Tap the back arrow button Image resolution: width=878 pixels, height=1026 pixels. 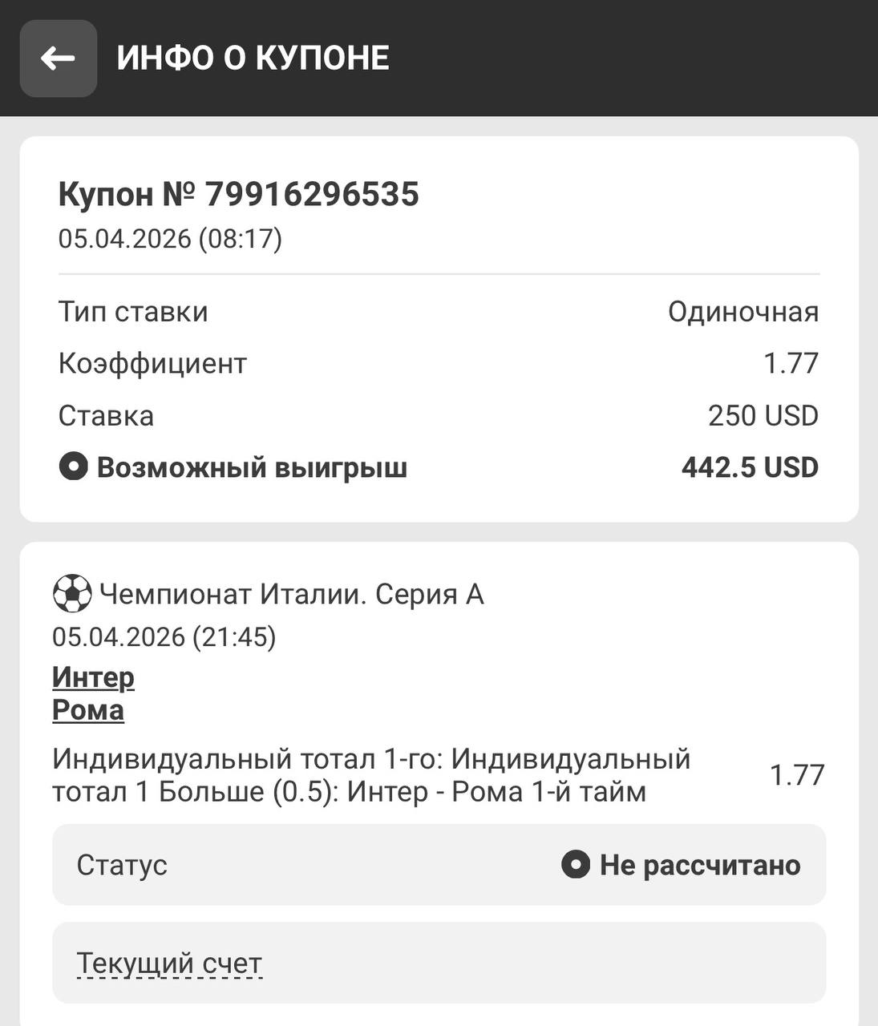(x=58, y=59)
